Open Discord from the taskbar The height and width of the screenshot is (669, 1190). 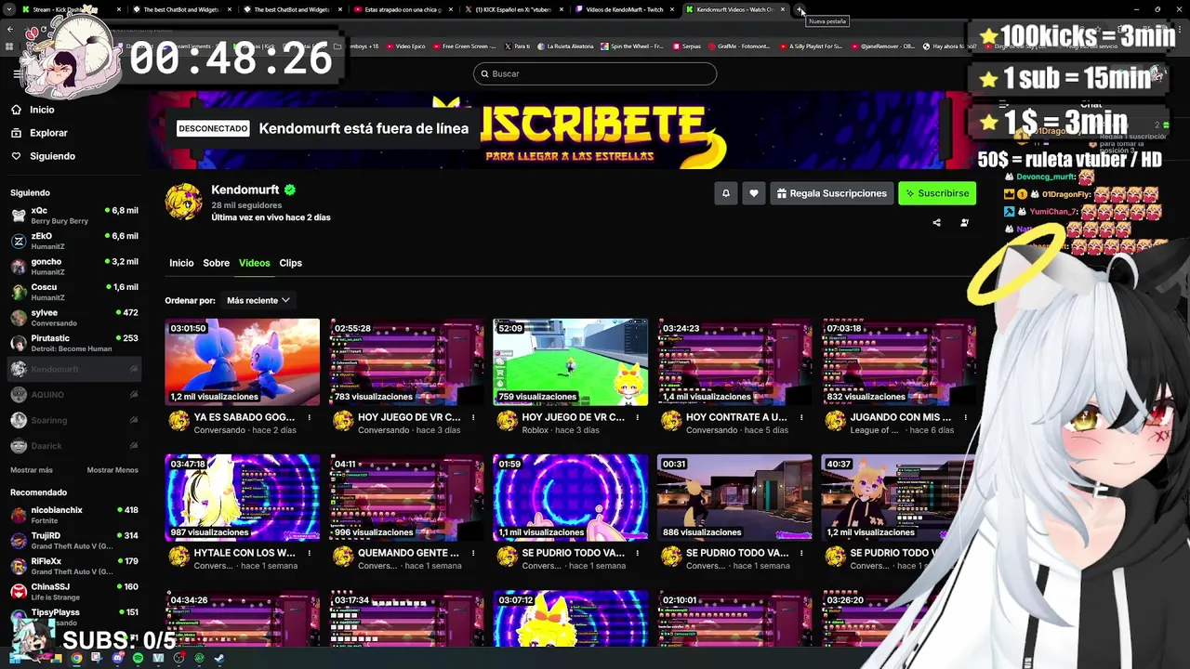(x=117, y=658)
